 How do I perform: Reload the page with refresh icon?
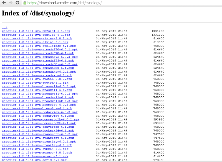click(x=17, y=3)
